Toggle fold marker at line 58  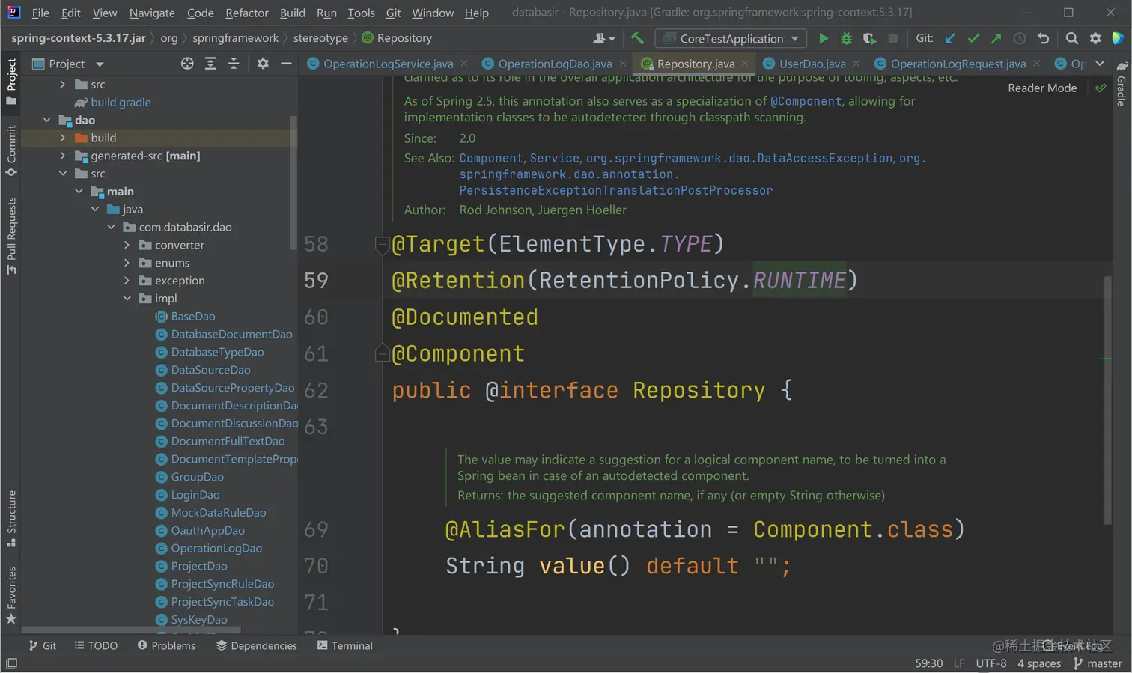click(382, 244)
